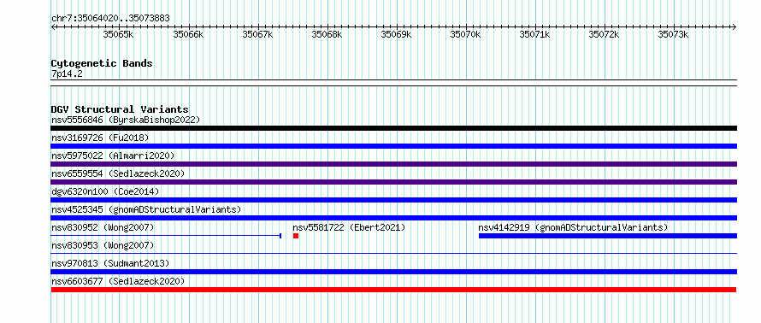Open the nsv970813 (Sudmant2013) label
The height and width of the screenshot is (323, 761).
click(110, 263)
